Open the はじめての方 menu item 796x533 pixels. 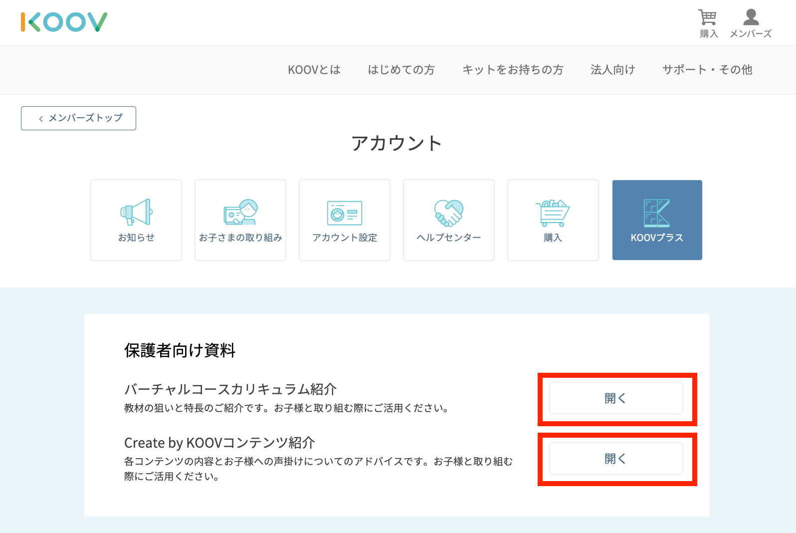click(401, 70)
